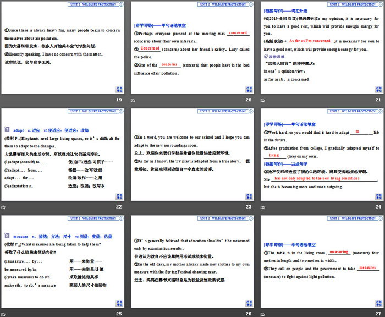Click the animation star icon under slide 24

click(x=262, y=207)
